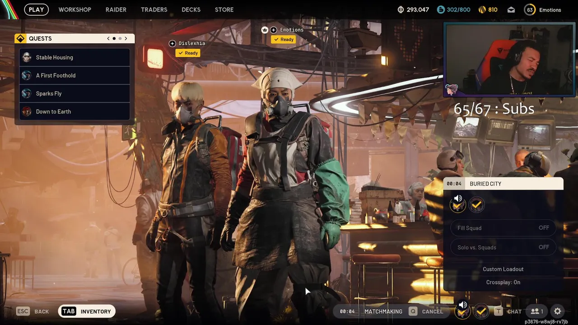Go to previous quests page arrow

tap(108, 38)
